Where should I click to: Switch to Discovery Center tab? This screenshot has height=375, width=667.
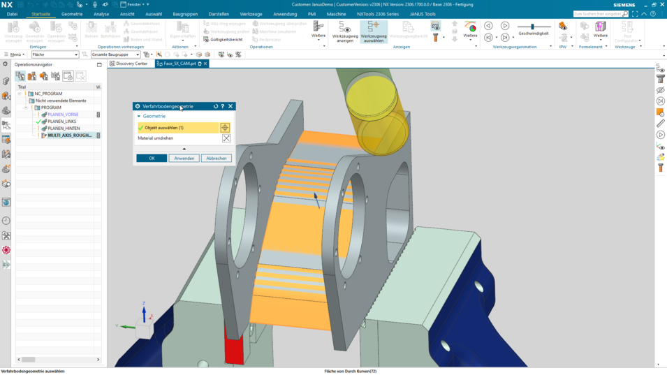pos(129,64)
